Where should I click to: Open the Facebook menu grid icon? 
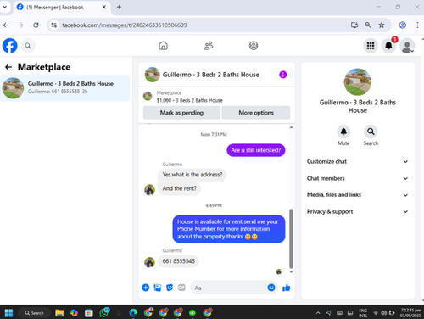(371, 46)
